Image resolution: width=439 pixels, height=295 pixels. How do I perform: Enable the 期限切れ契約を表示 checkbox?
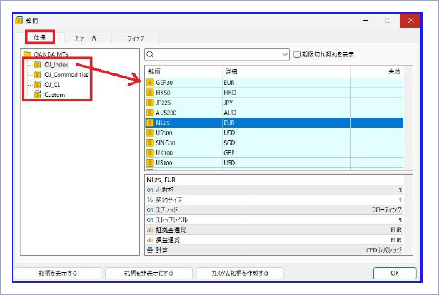pos(297,54)
